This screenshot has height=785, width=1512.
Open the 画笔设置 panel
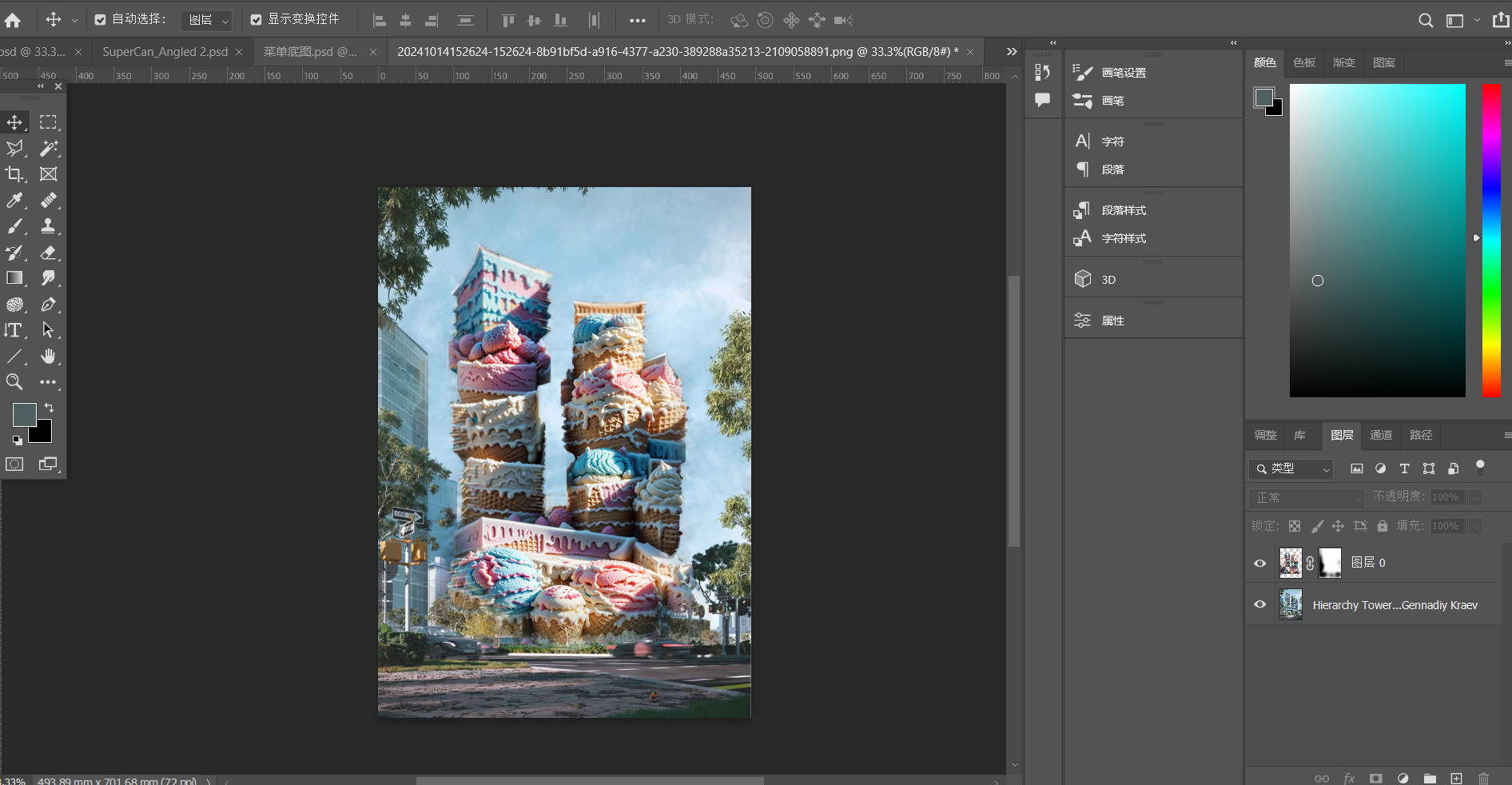(1124, 73)
